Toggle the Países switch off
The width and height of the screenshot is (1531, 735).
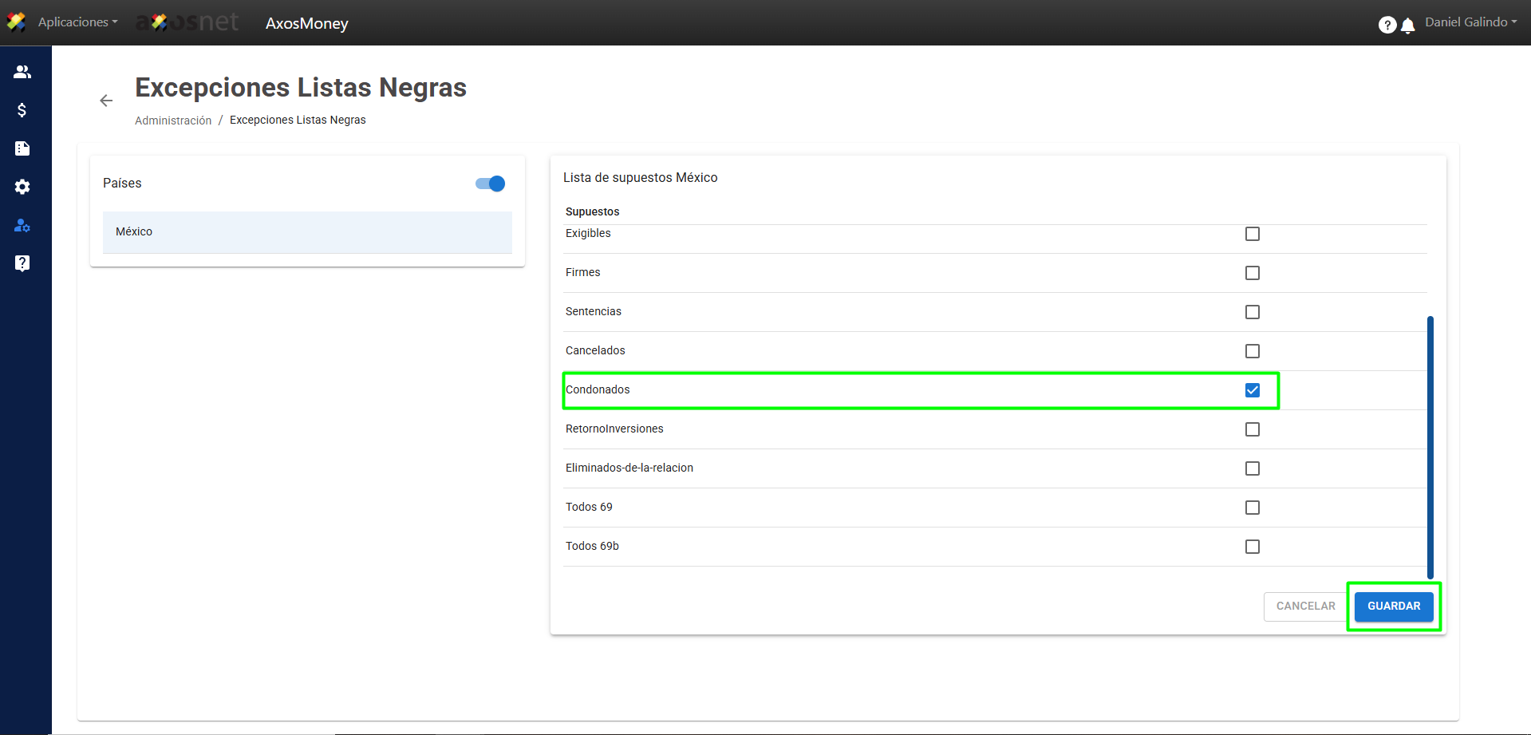click(x=490, y=184)
